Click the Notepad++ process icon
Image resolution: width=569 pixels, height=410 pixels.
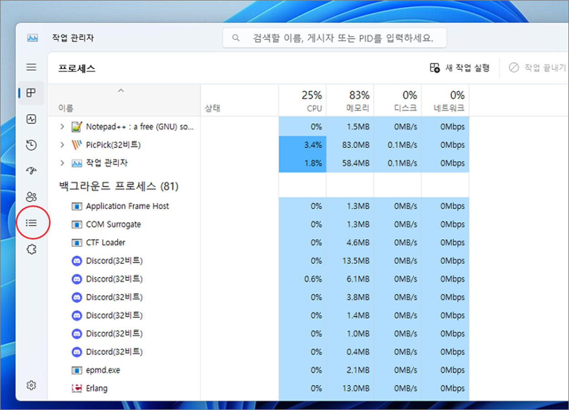pyautogui.click(x=77, y=127)
